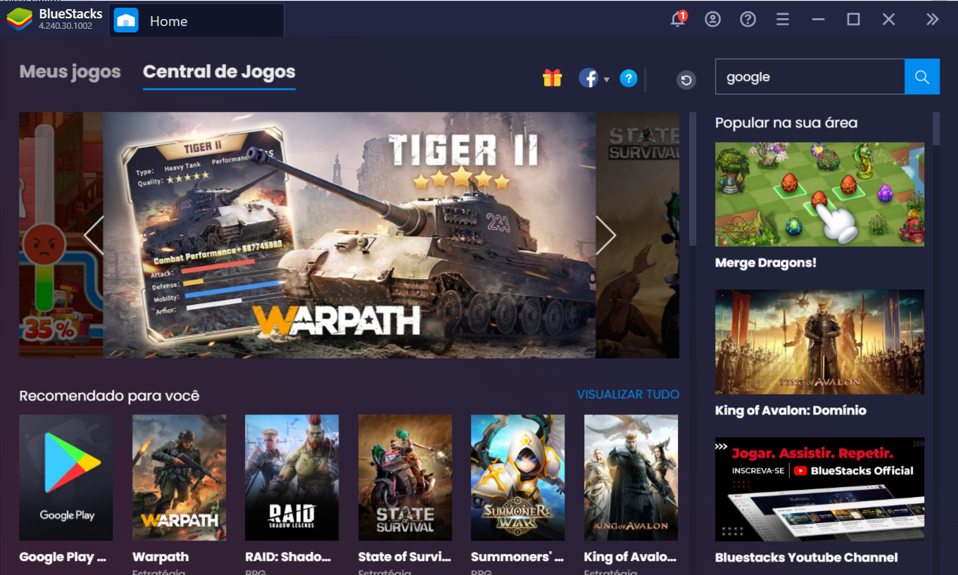This screenshot has height=575, width=958.
Task: Click the gift box rewards icon
Action: tap(553, 78)
